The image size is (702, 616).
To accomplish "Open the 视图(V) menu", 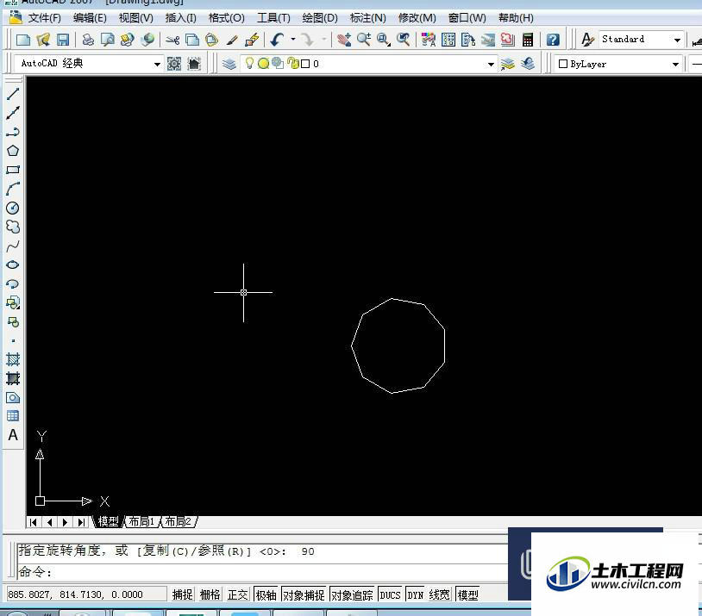I will pyautogui.click(x=136, y=18).
